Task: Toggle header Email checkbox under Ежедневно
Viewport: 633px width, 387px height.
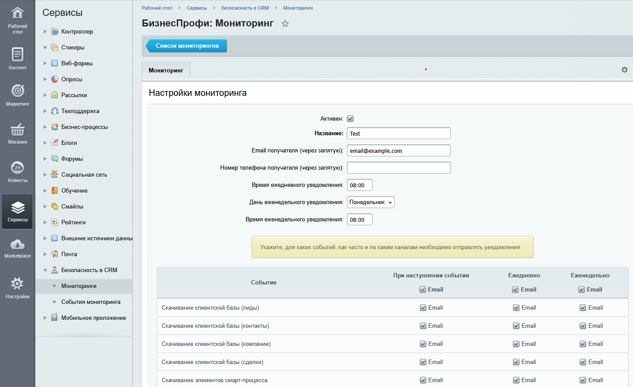Action: [516, 290]
